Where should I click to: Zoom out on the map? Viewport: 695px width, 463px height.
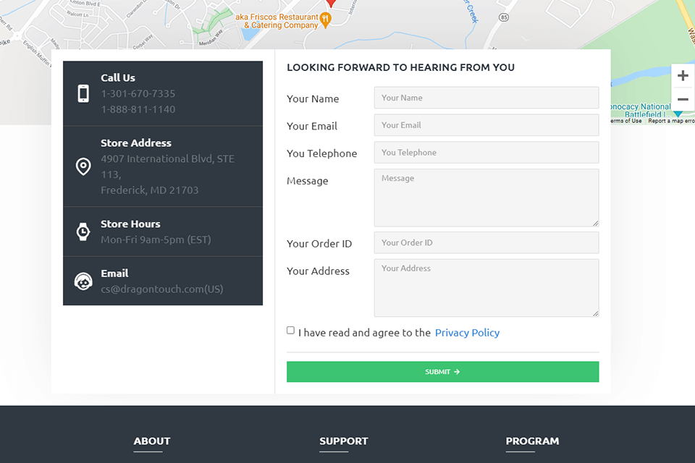click(x=683, y=99)
